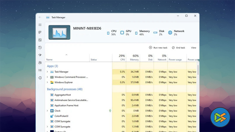Viewport: 235px width, 132px height.
Task: Open the Performance page in sidebar
Action: pyautogui.click(x=40, y=40)
